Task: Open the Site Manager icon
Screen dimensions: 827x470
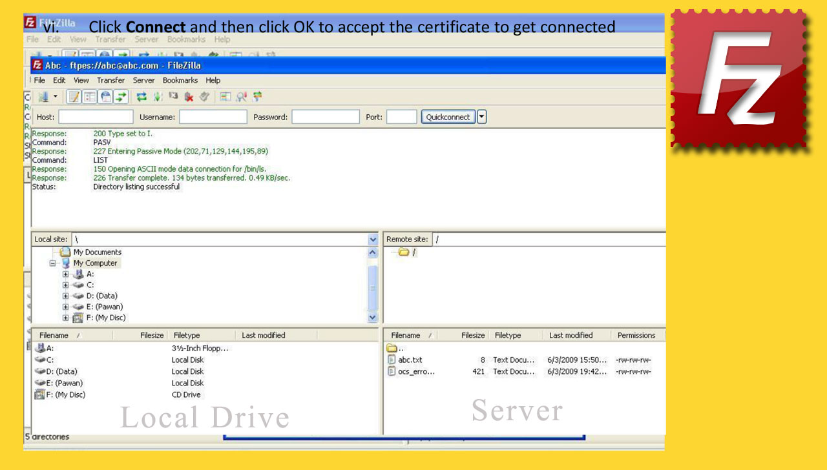Action: pos(43,97)
